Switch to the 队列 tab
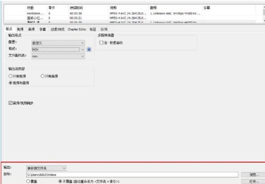The height and width of the screenshot is (184, 265). 104,29
